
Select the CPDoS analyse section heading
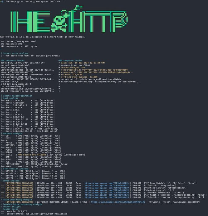pyautogui.click(x=11, y=181)
